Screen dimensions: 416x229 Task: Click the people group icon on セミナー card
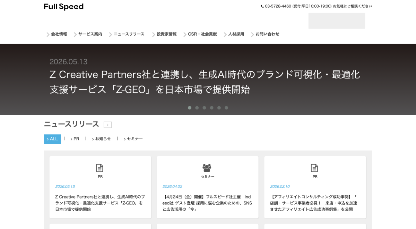click(207, 168)
